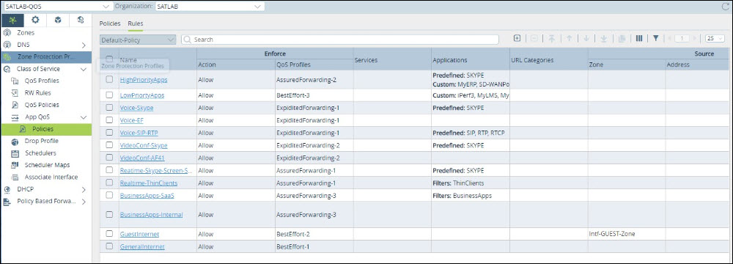Open the BusinessApps-Internal rule link

pos(152,215)
